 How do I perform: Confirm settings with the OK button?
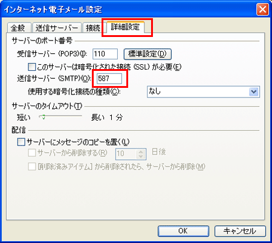pos(183,231)
